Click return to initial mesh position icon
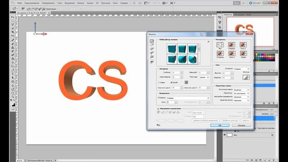Viewport: 288px width, 162px height. click(x=152, y=62)
